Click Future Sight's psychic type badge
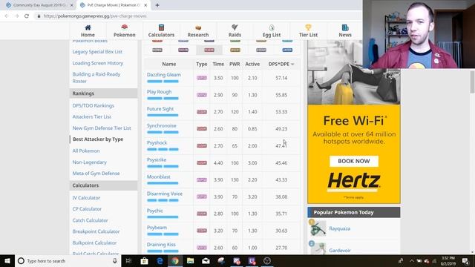This screenshot has height=267, width=475. tap(202, 112)
